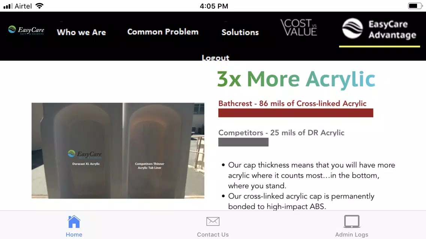Image resolution: width=426 pixels, height=239 pixels.
Task: Tap the Wi-Fi signal icon
Action: pyautogui.click(x=39, y=6)
